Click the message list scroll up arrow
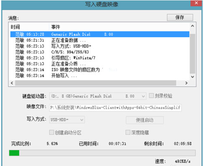 tap(192, 26)
